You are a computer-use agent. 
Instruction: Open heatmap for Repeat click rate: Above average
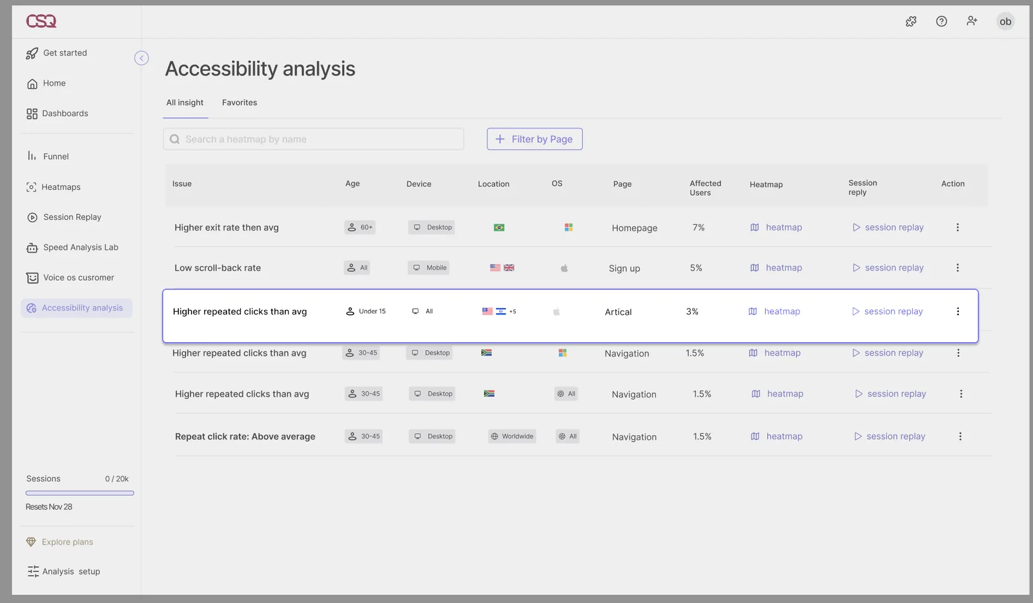pyautogui.click(x=777, y=436)
